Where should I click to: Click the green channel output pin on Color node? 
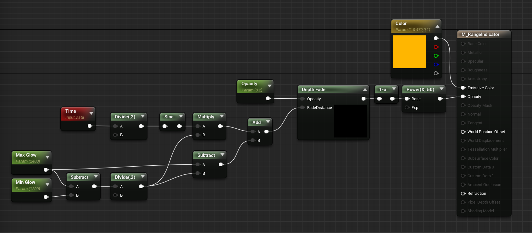(436, 56)
